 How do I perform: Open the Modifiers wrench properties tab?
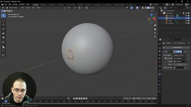click(160, 74)
